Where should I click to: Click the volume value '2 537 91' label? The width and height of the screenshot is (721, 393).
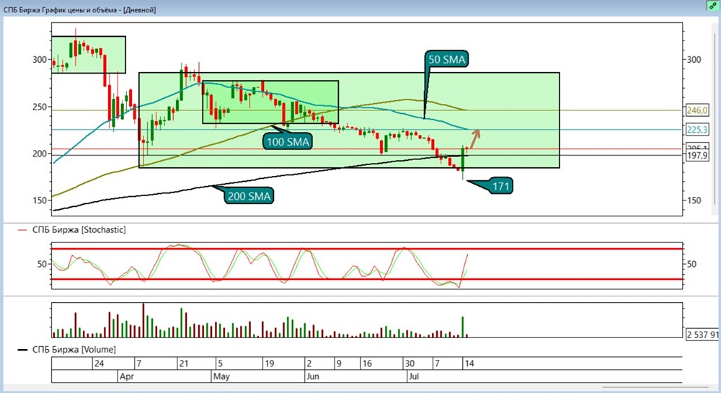tap(702, 335)
